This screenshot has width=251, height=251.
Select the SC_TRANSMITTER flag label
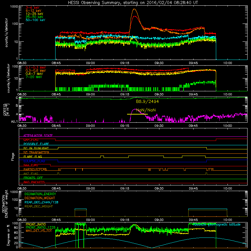36,152
